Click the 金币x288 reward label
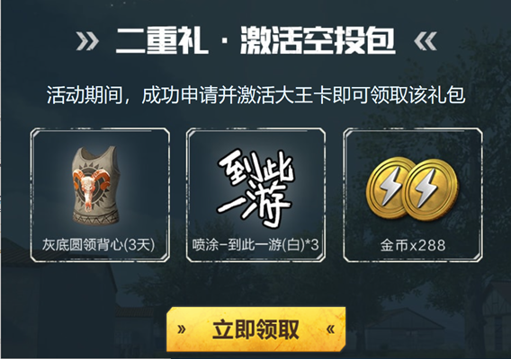Image resolution: width=511 pixels, height=359 pixels. pyautogui.click(x=413, y=246)
